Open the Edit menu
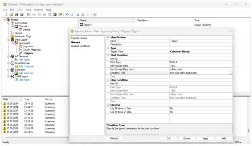This screenshot has width=252, height=146. click(12, 10)
